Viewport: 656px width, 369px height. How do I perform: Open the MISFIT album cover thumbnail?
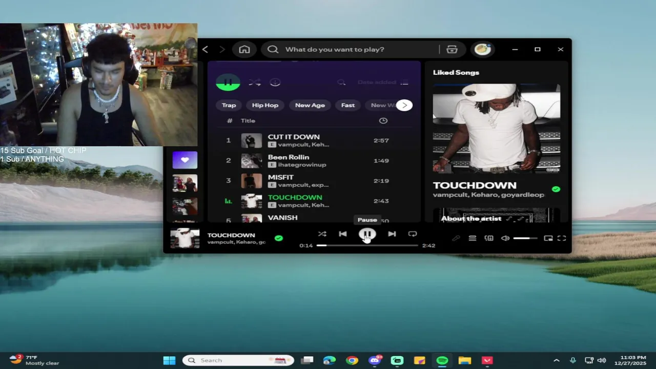pyautogui.click(x=252, y=181)
